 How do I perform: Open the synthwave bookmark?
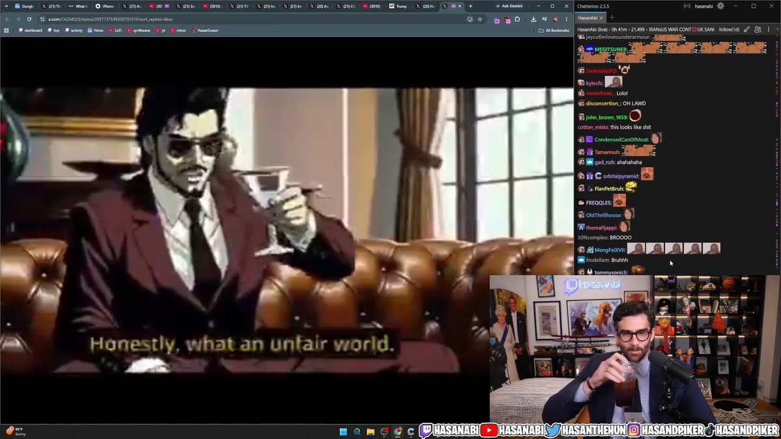138,30
